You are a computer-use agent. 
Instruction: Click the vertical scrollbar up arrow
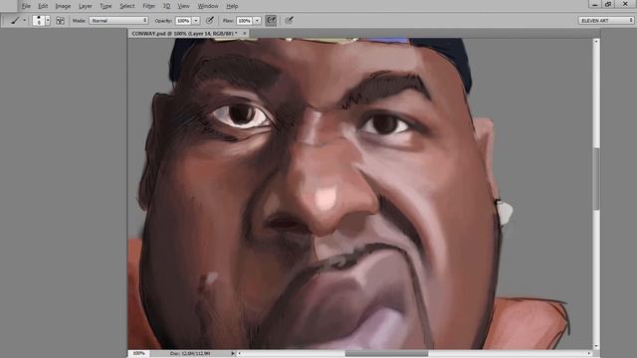point(596,42)
